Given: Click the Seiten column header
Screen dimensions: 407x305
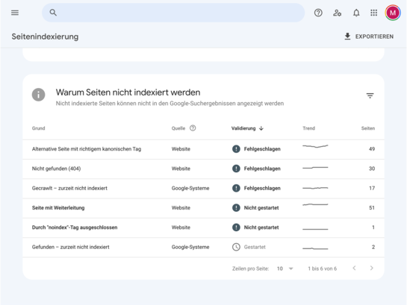Looking at the screenshot, I should [x=368, y=128].
